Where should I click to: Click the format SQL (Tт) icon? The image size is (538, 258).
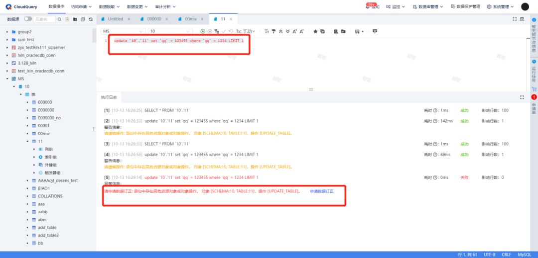tap(267, 31)
